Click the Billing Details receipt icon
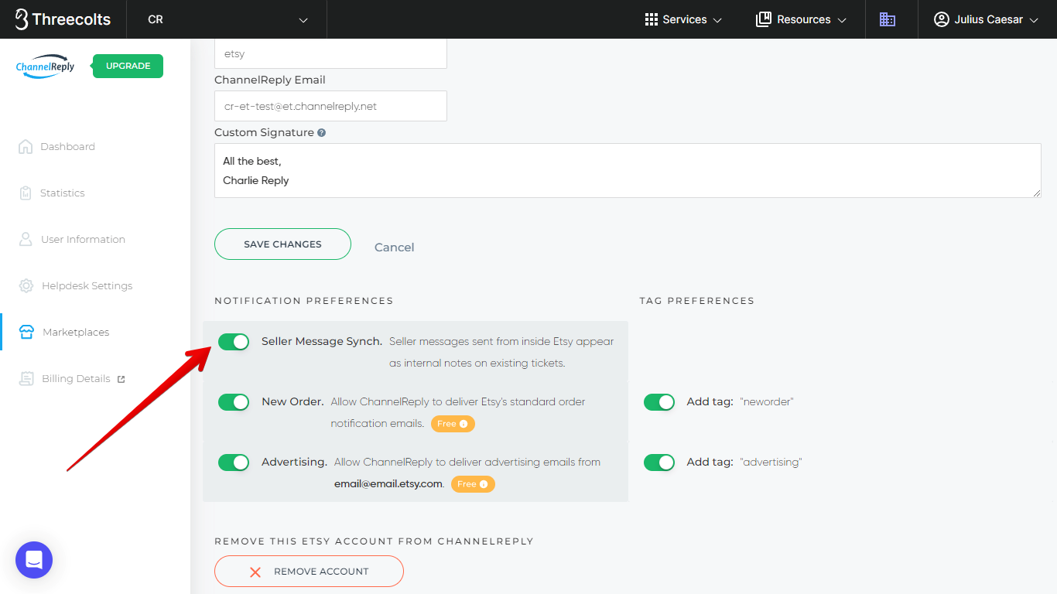Screen dimensions: 1057x594 click(26, 378)
